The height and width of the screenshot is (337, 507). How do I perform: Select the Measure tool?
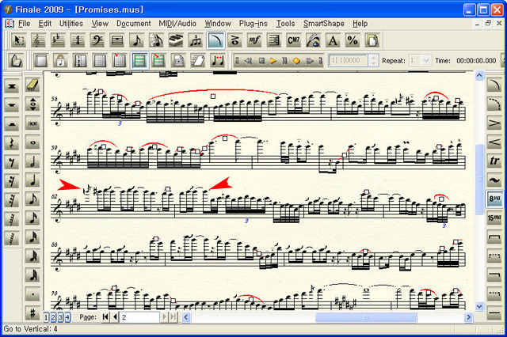pyautogui.click(x=117, y=40)
